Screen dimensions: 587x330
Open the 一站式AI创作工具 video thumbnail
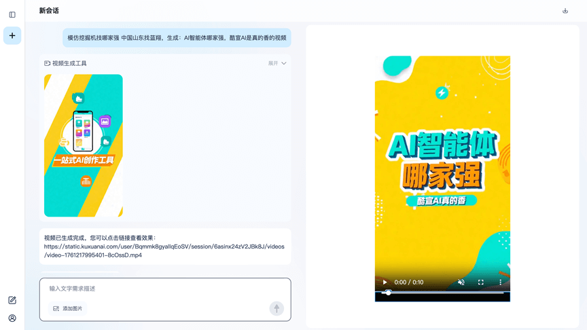click(84, 145)
